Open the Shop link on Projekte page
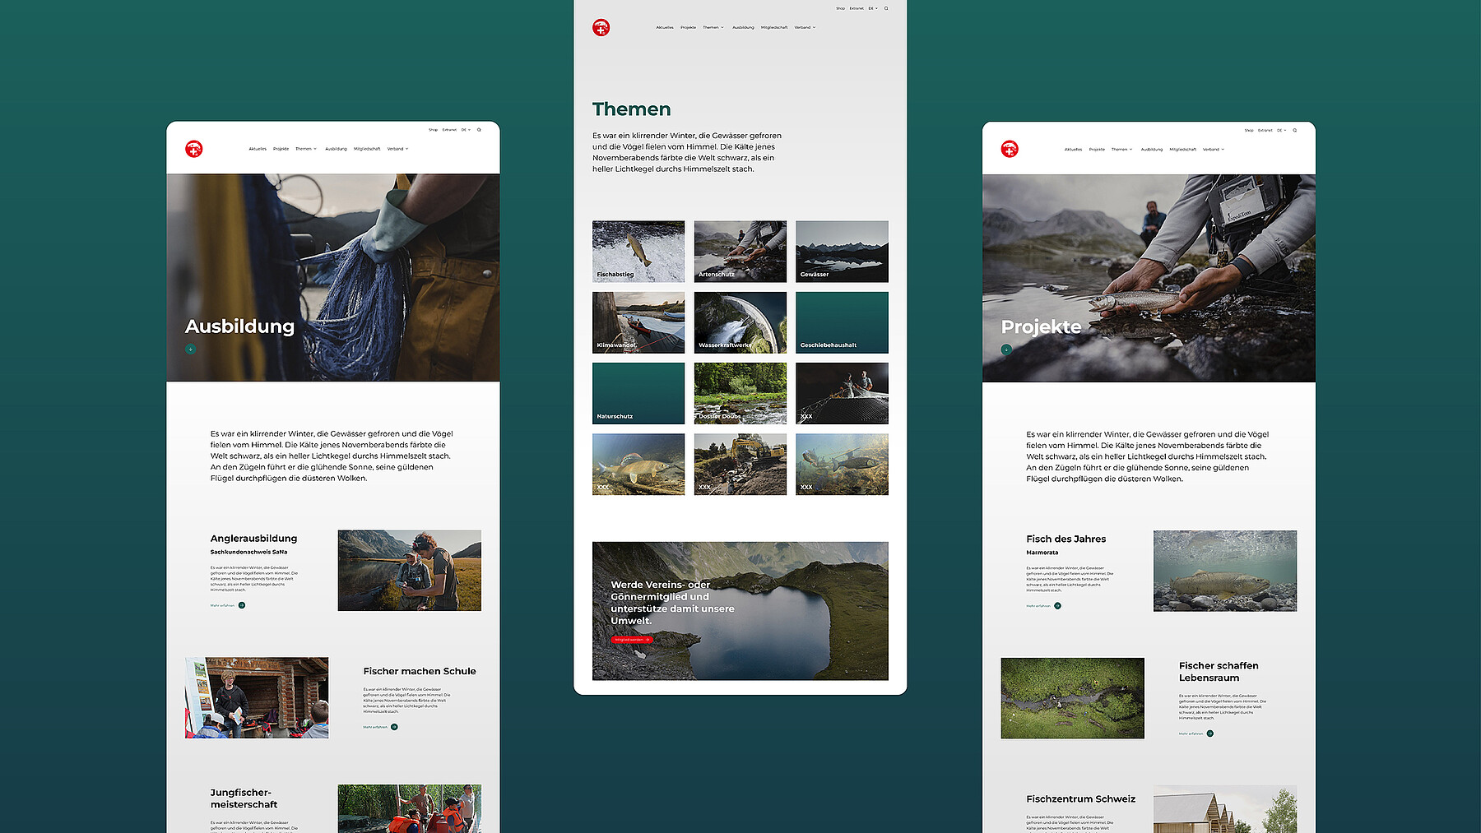This screenshot has width=1481, height=833. pos(1249,130)
